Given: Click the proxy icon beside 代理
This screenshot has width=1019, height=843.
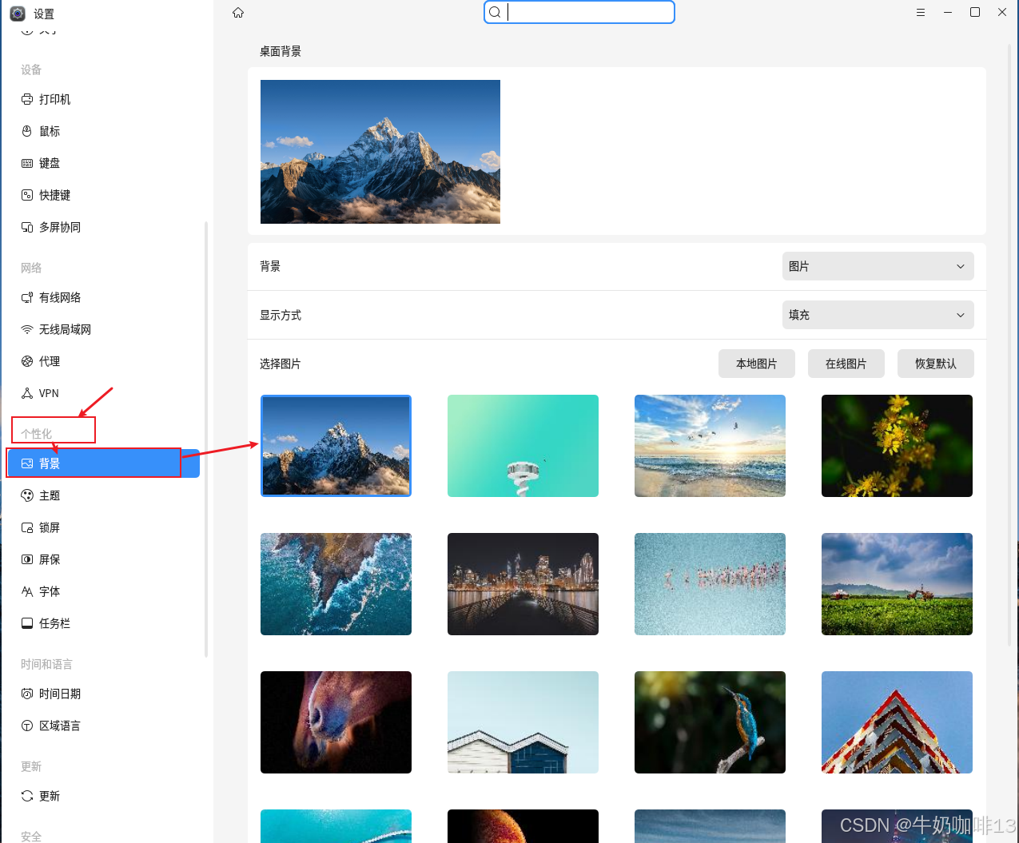Looking at the screenshot, I should click(27, 361).
